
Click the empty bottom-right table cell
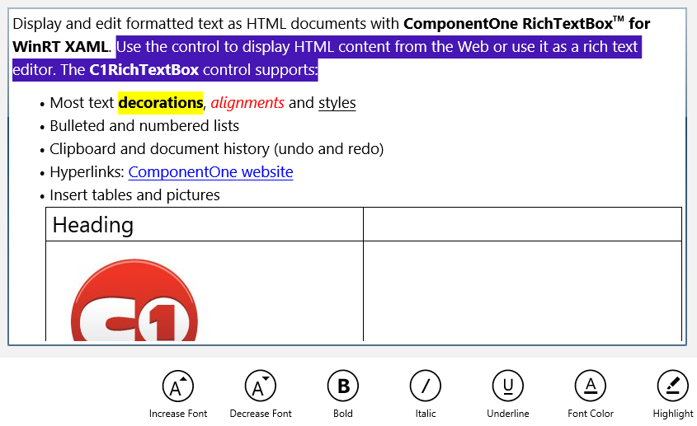(522, 292)
